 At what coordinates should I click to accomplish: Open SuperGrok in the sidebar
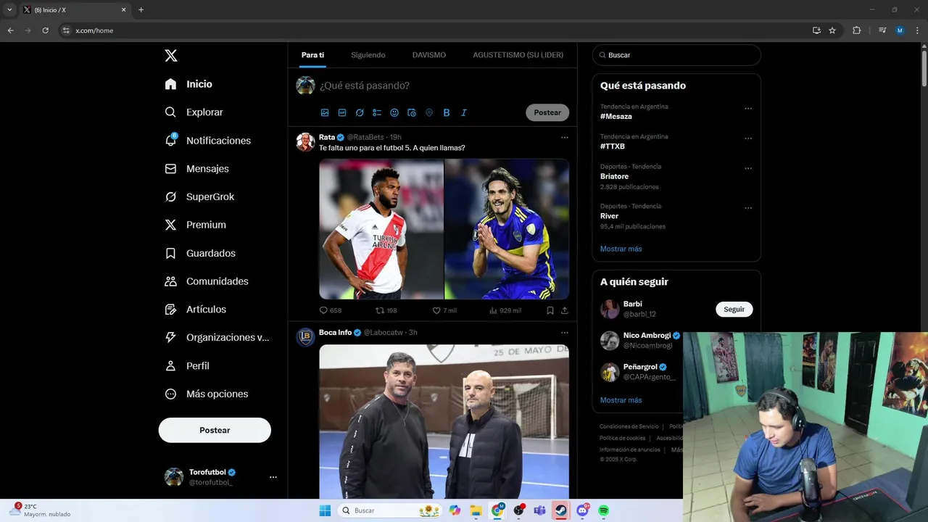click(199, 196)
